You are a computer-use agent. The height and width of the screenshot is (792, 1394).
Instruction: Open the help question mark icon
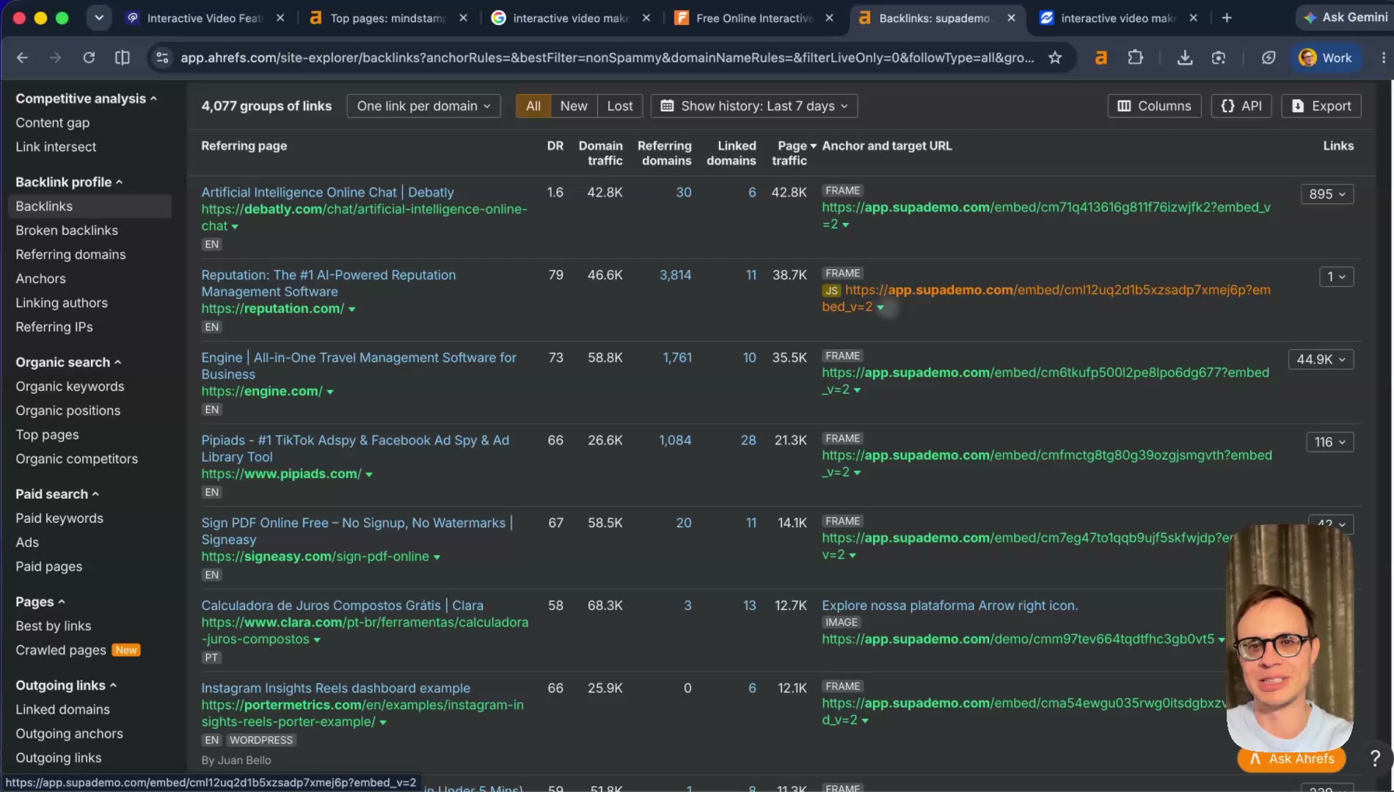click(x=1375, y=758)
